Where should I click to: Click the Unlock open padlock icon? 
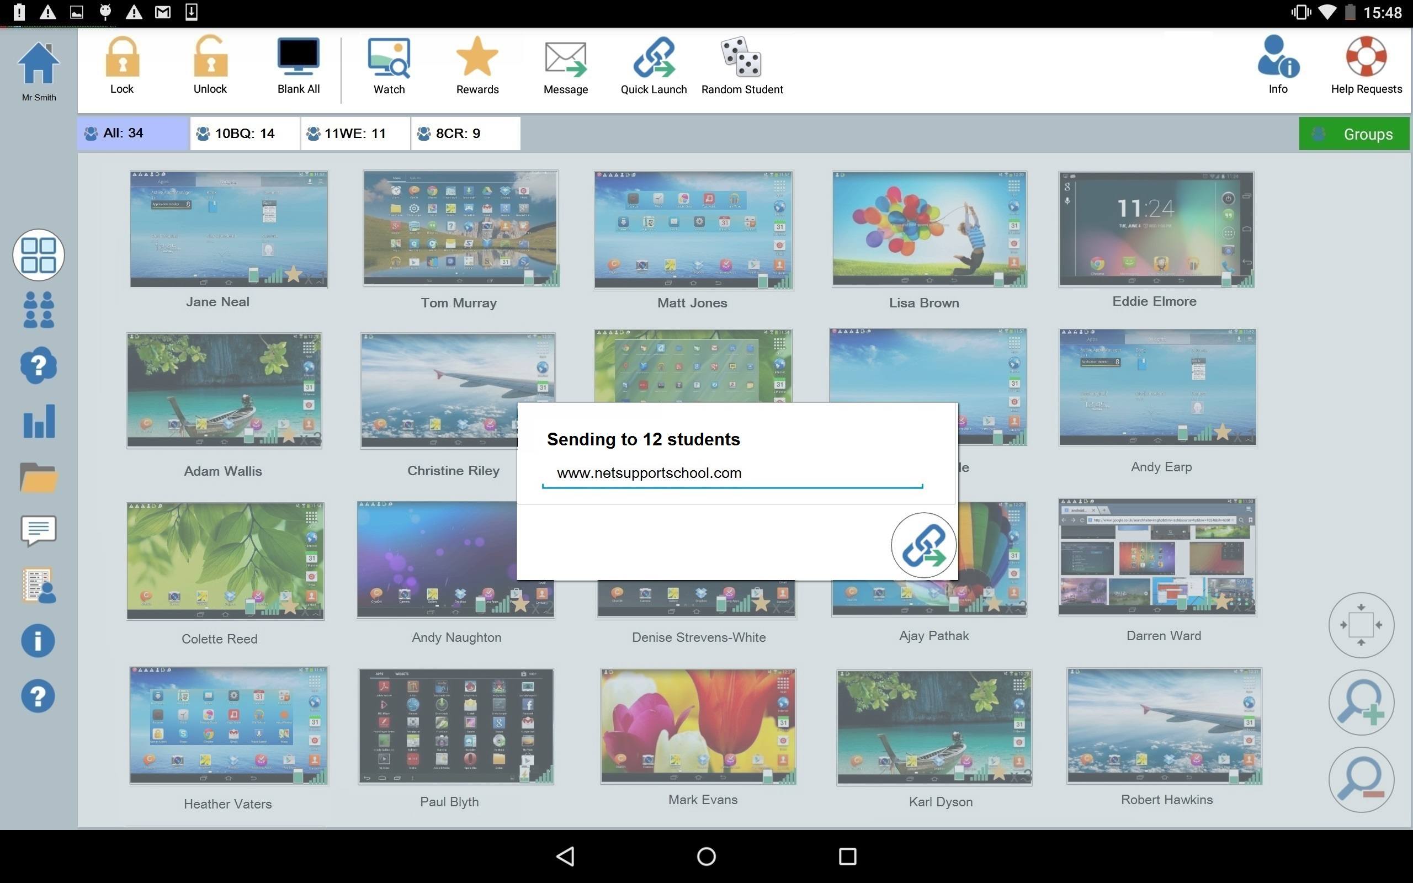(x=210, y=58)
